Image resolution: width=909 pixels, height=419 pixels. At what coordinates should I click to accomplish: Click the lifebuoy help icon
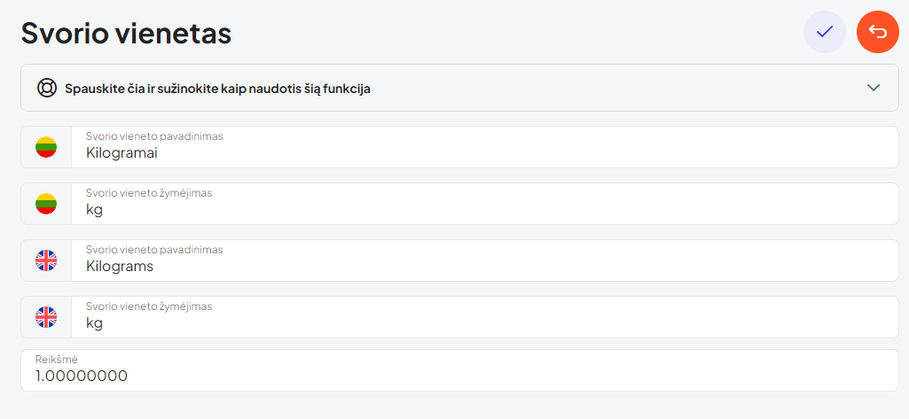(46, 88)
